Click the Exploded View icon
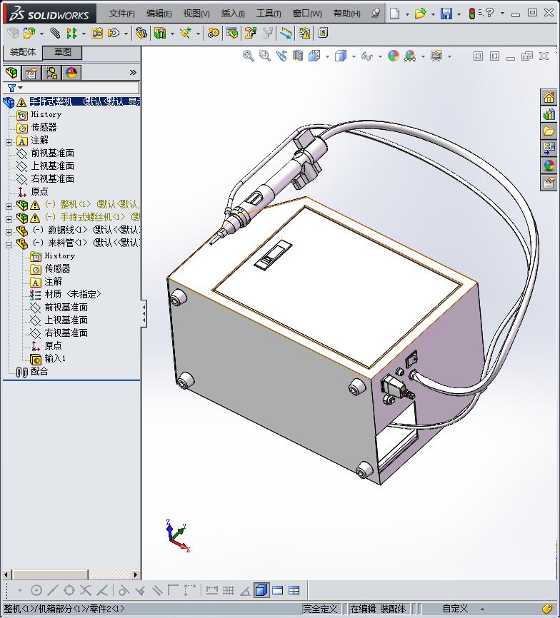Image resolution: width=560 pixels, height=618 pixels. pyautogui.click(x=250, y=33)
